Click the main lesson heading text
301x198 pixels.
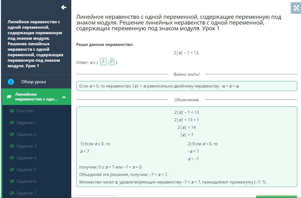[x=178, y=23]
